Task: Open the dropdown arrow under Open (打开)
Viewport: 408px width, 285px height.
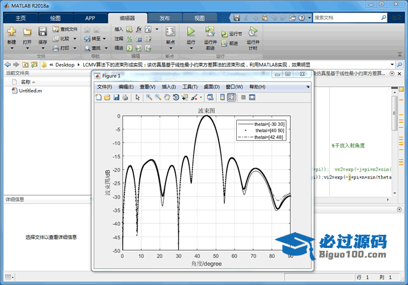Action: (x=27, y=48)
